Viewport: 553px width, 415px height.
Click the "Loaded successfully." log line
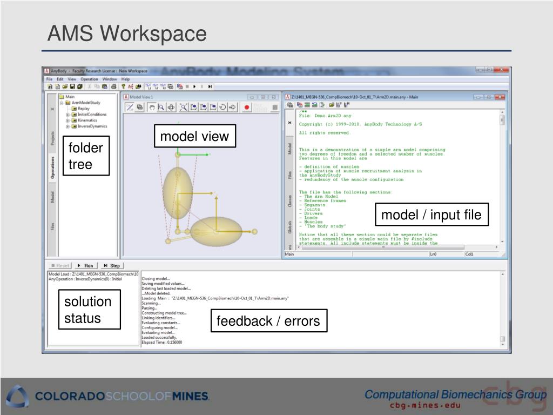pos(159,337)
